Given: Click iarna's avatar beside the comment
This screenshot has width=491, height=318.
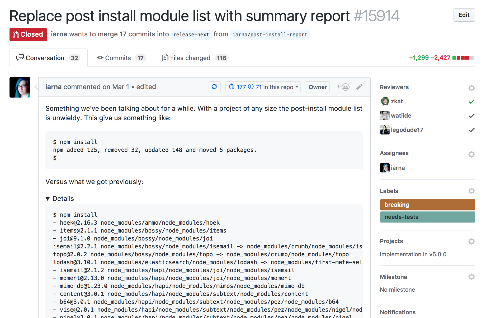Looking at the screenshot, I should (x=20, y=87).
